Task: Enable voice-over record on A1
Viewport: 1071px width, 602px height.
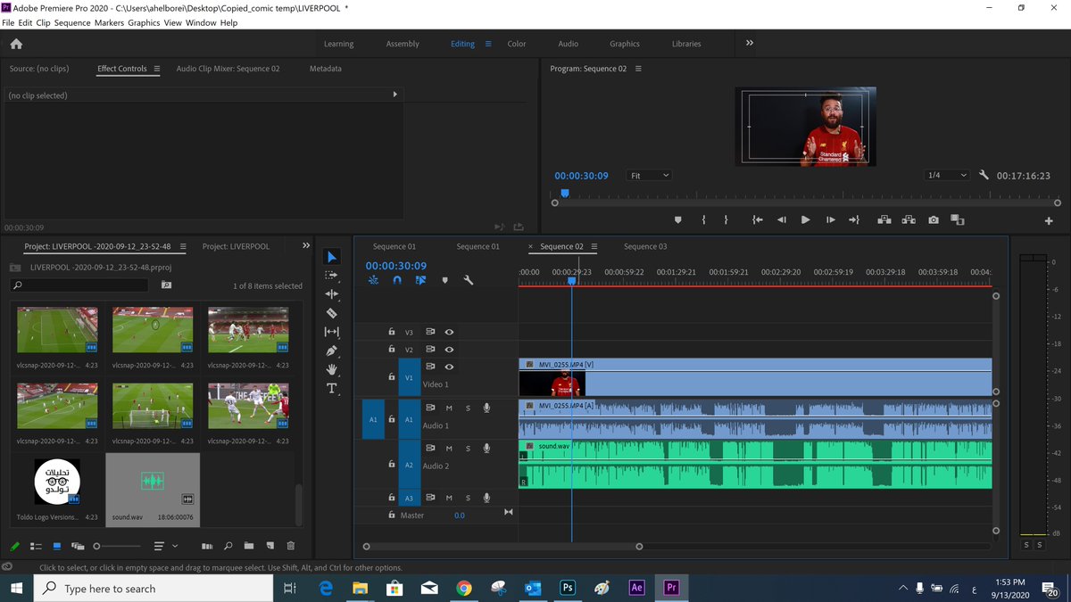Action: [486, 408]
